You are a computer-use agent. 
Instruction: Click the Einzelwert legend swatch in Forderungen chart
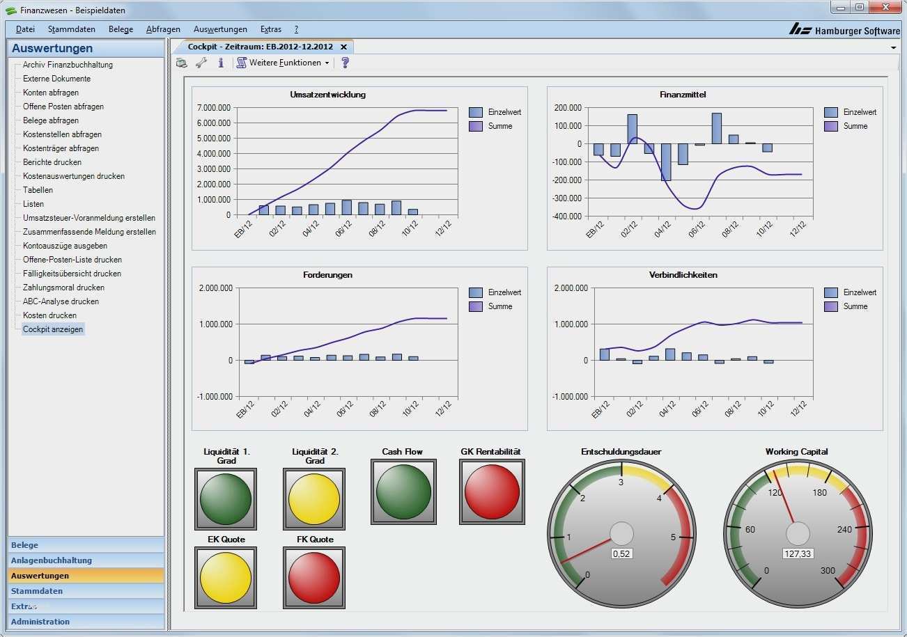(476, 292)
